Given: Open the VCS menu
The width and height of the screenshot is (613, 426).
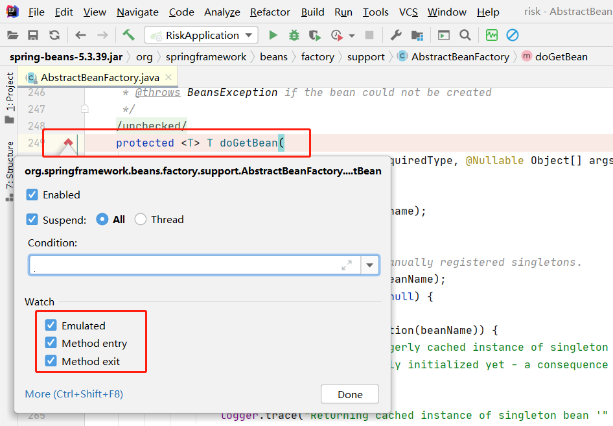Looking at the screenshot, I should pos(408,12).
